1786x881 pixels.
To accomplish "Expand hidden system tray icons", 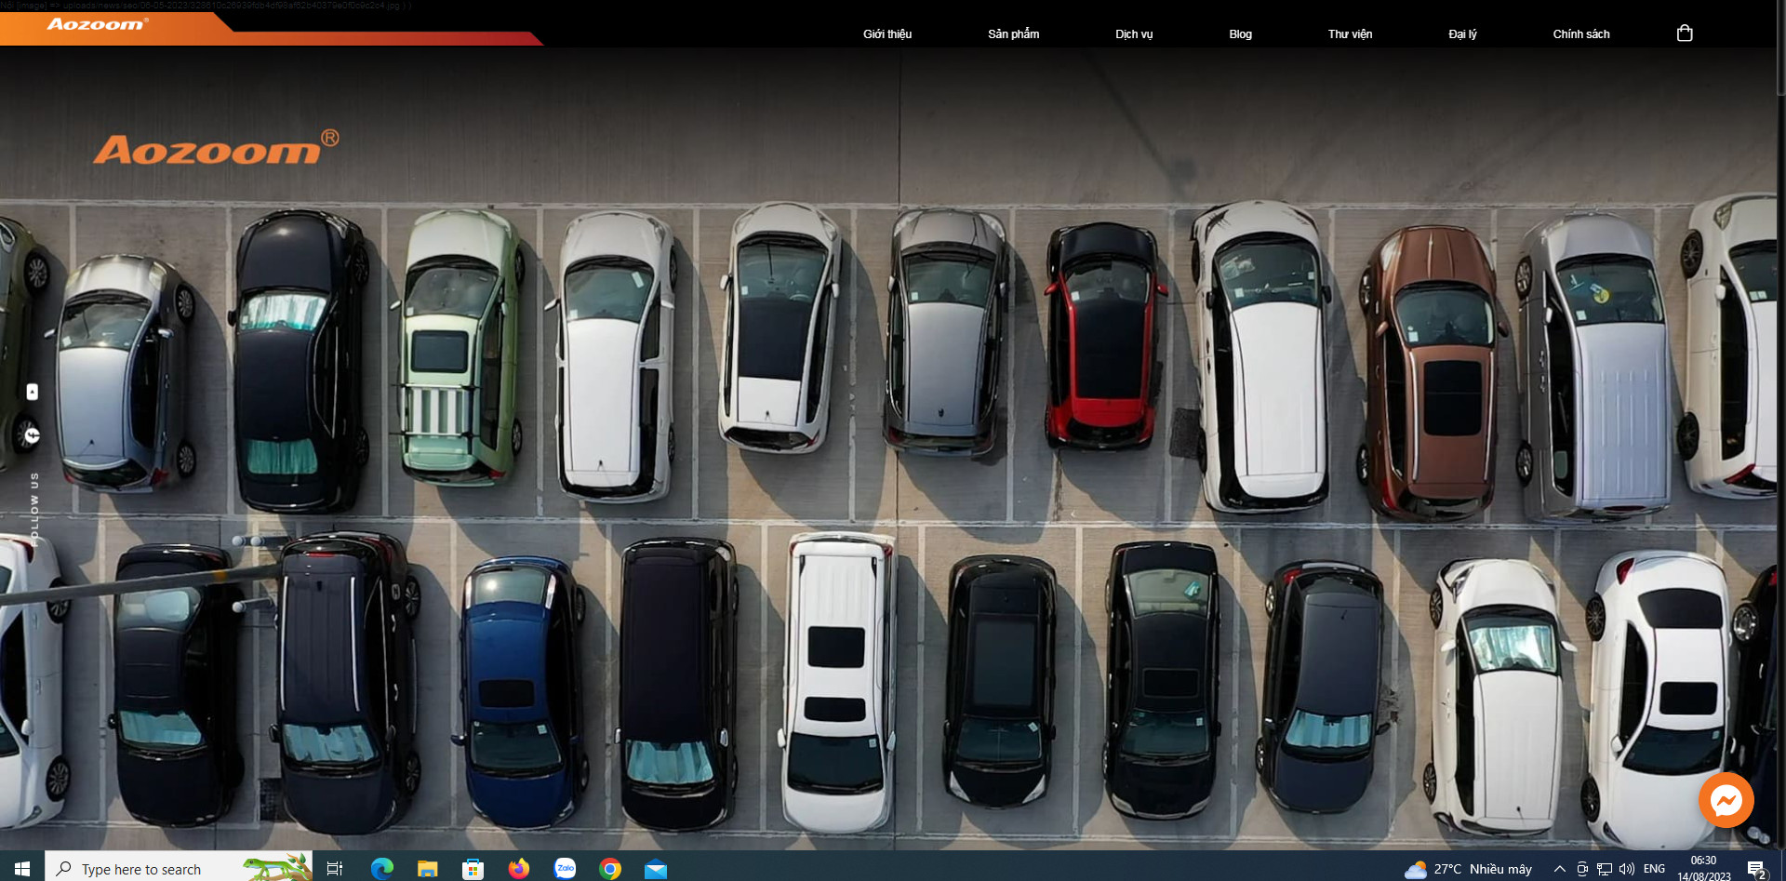I will (1559, 869).
